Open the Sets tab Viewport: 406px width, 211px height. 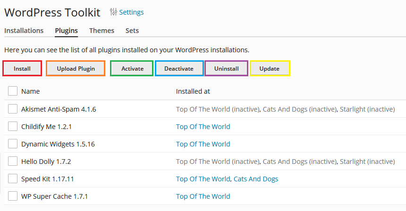click(132, 31)
